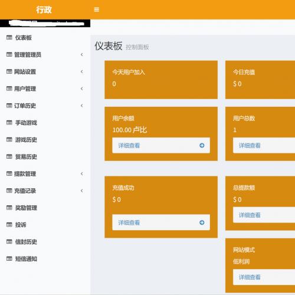This screenshot has height=295, width=295.
Task: Click the icon next to 手动游戏
Action: pos(9,123)
